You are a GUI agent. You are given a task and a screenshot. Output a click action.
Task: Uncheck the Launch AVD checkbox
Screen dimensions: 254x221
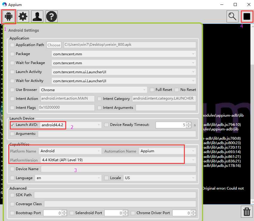tap(12, 125)
